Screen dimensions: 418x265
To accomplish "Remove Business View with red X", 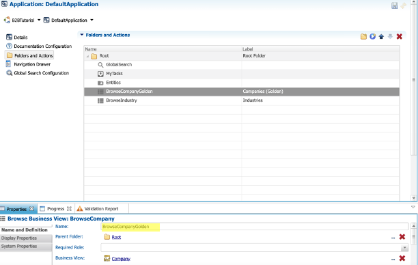I will pos(402,258).
